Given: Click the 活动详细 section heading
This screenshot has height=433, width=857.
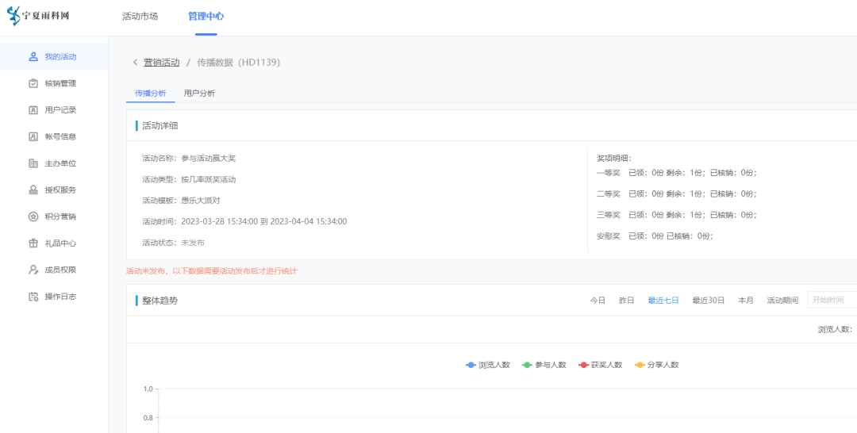Looking at the screenshot, I should click(x=159, y=125).
